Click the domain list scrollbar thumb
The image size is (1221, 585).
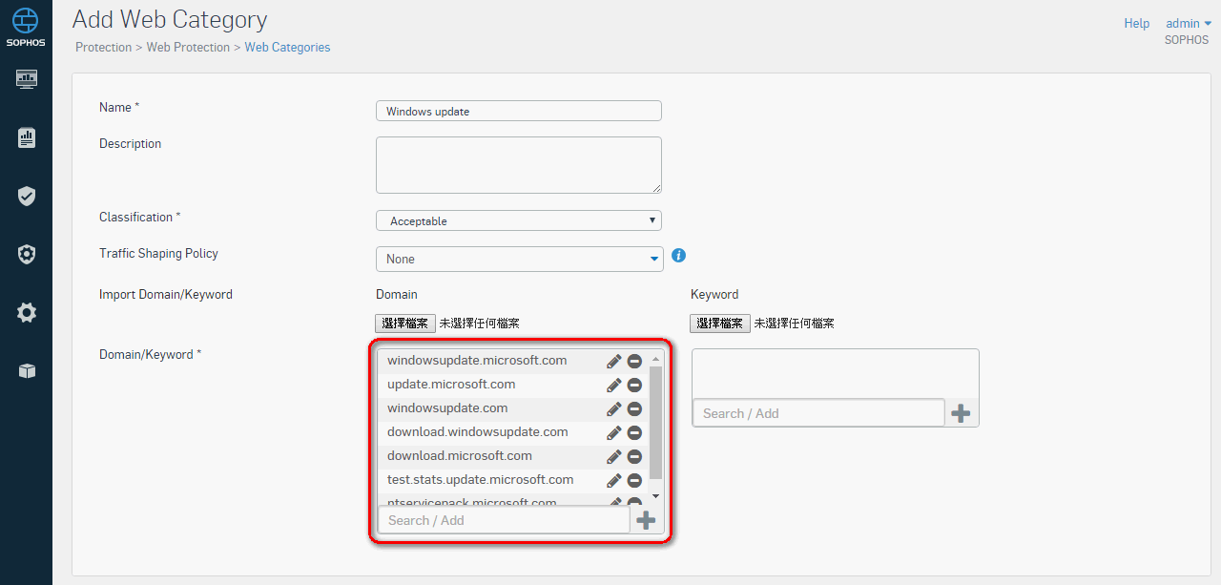click(655, 422)
